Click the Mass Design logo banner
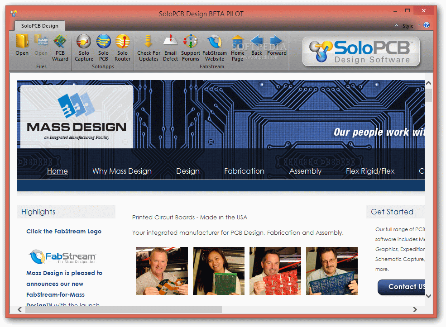The image size is (446, 327). (77, 117)
